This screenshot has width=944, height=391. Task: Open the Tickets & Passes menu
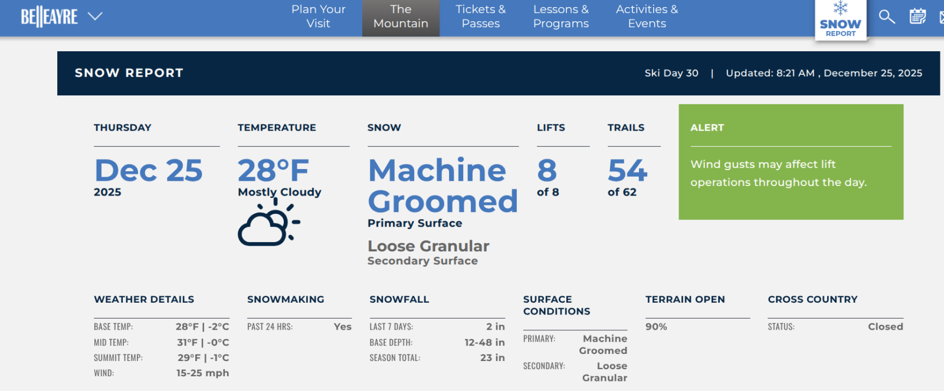[x=480, y=16]
